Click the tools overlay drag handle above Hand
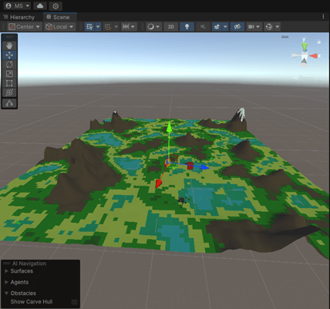Screen dimensions: 330x309 point(9,37)
